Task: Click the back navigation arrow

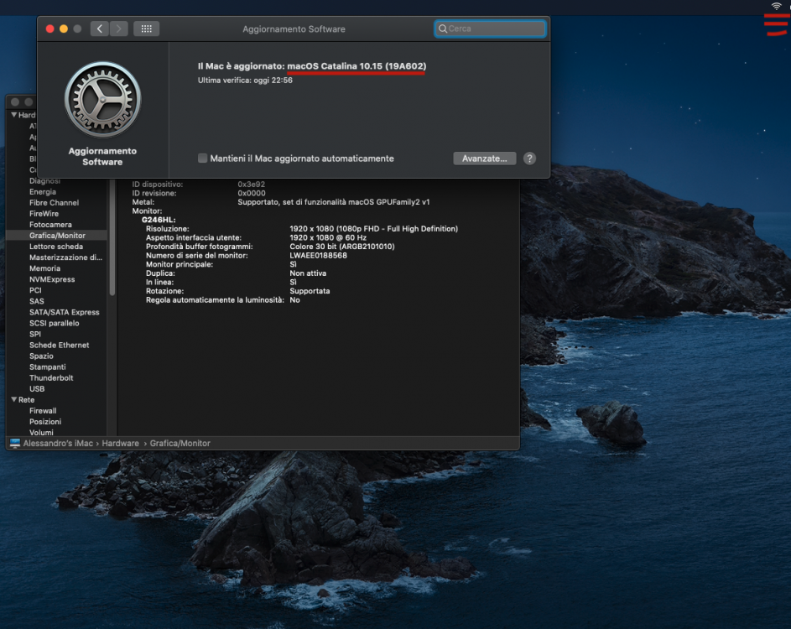Action: (100, 29)
